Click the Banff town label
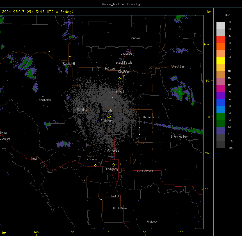The height and width of the screenshot is (236, 242). 35,159
